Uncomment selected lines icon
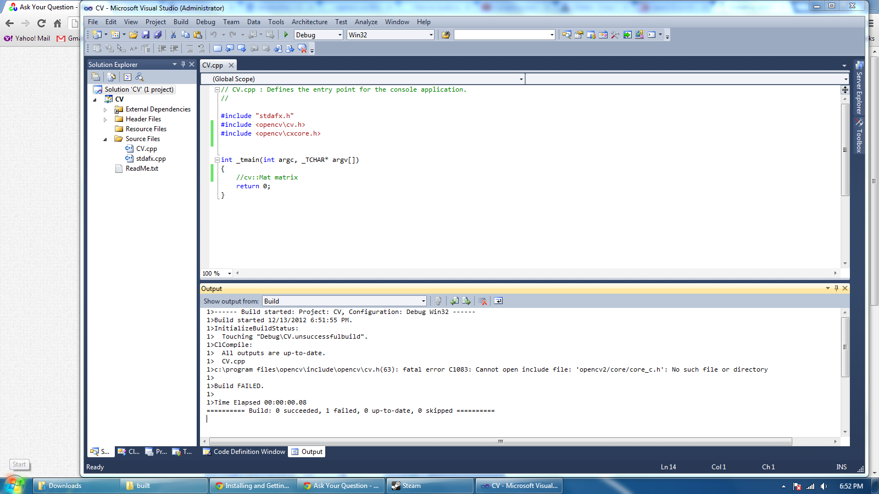Image resolution: width=879 pixels, height=494 pixels. (202, 48)
